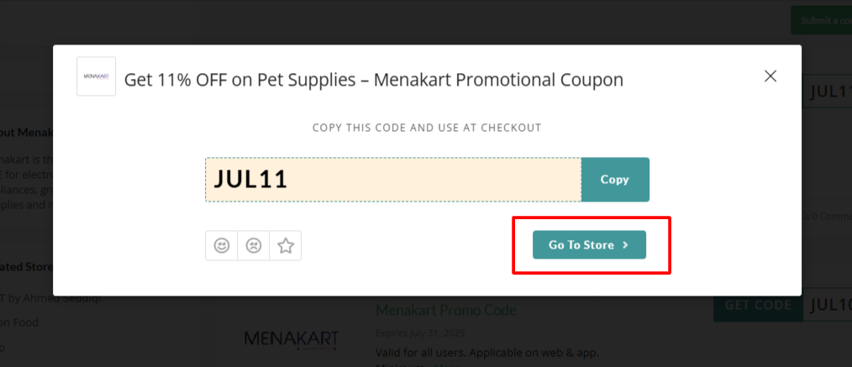The height and width of the screenshot is (367, 852).
Task: Click the 0 Comments link
Action: pyautogui.click(x=828, y=217)
